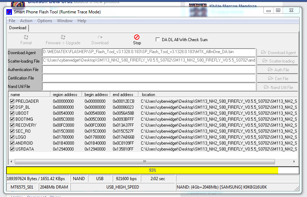Select the Download tab

coord(18,28)
